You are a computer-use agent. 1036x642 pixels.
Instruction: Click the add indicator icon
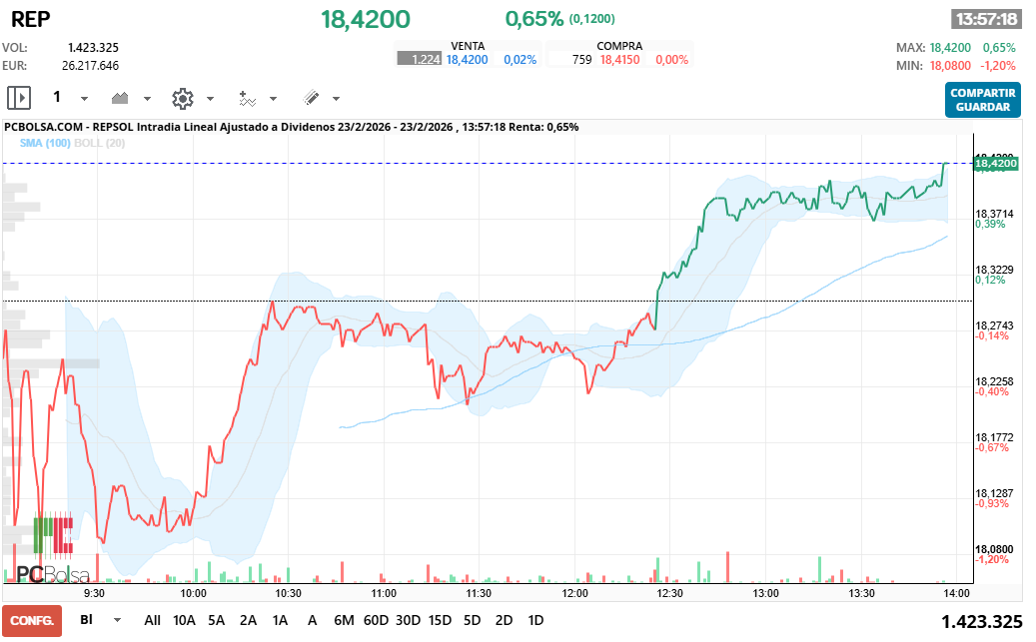[247, 98]
